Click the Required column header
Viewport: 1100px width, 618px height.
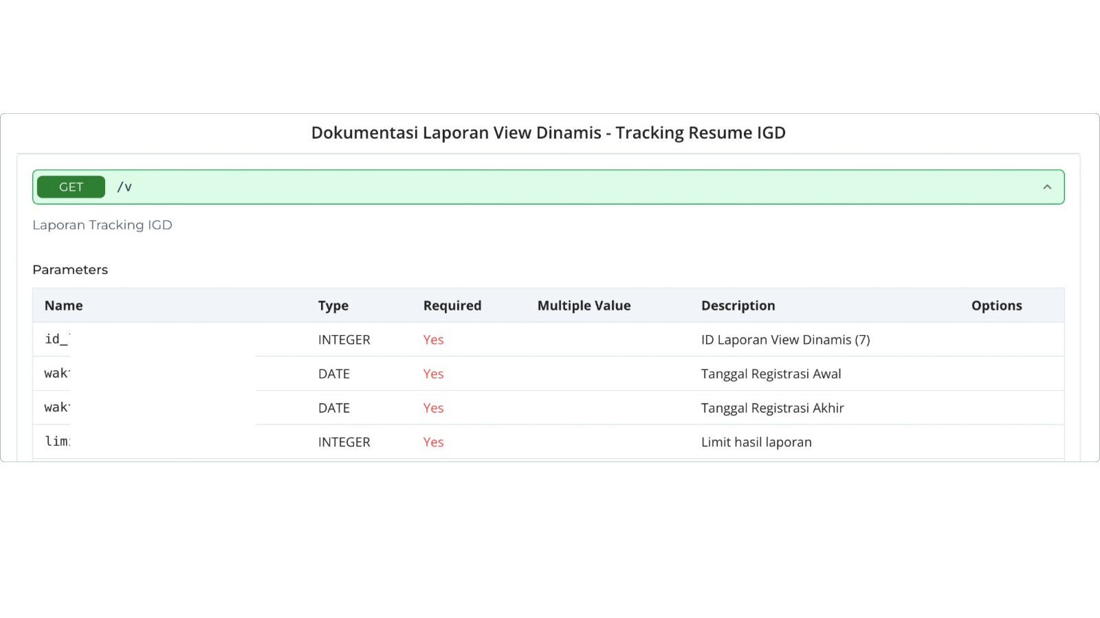tap(452, 306)
